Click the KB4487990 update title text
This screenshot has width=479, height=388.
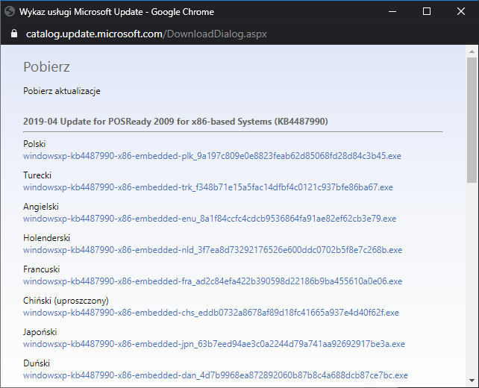tap(175, 122)
